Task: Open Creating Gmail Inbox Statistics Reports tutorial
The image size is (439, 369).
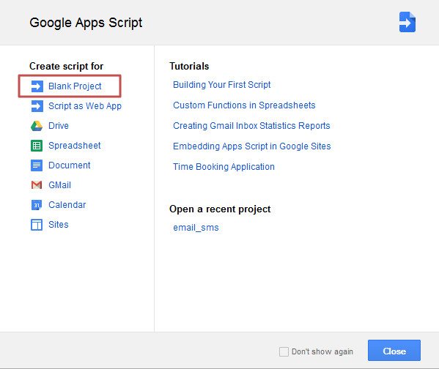Action: pos(251,126)
